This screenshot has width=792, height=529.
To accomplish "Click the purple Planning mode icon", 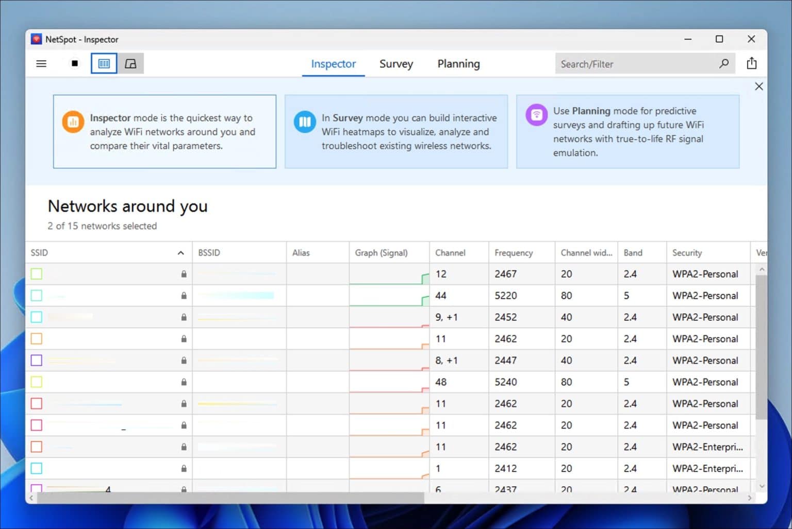I will point(536,115).
